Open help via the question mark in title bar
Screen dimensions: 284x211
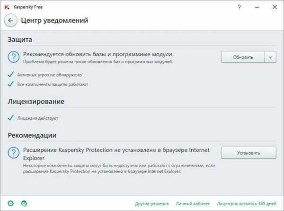(239, 7)
